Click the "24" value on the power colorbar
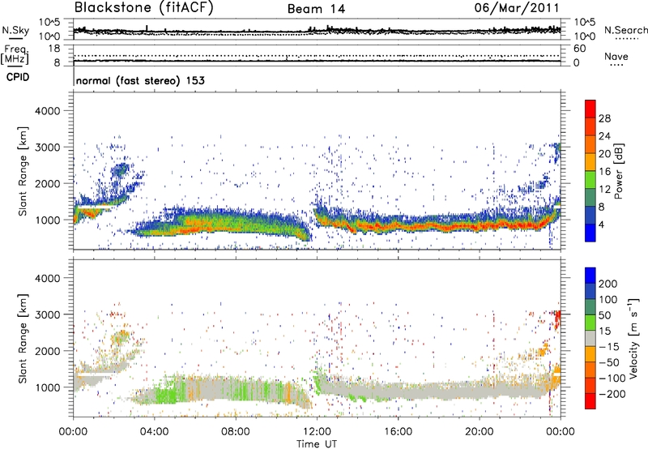The height and width of the screenshot is (449, 648). 604,136
